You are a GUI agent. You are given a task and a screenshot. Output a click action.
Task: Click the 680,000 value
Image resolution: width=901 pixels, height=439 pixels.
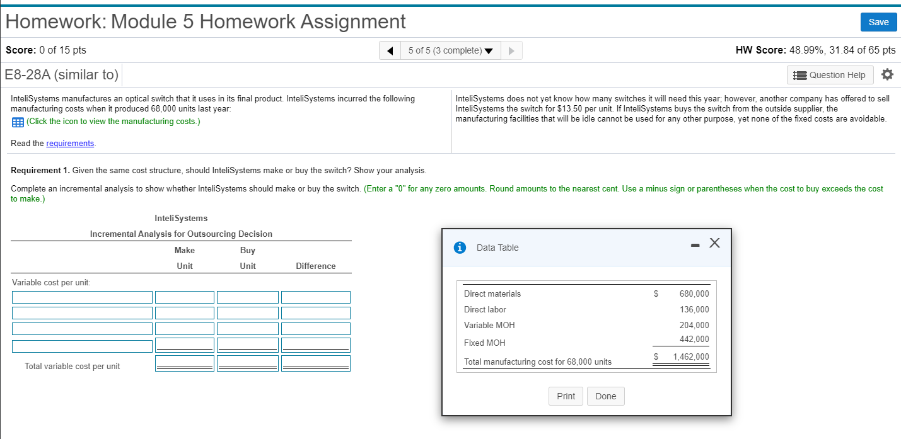tap(694, 294)
